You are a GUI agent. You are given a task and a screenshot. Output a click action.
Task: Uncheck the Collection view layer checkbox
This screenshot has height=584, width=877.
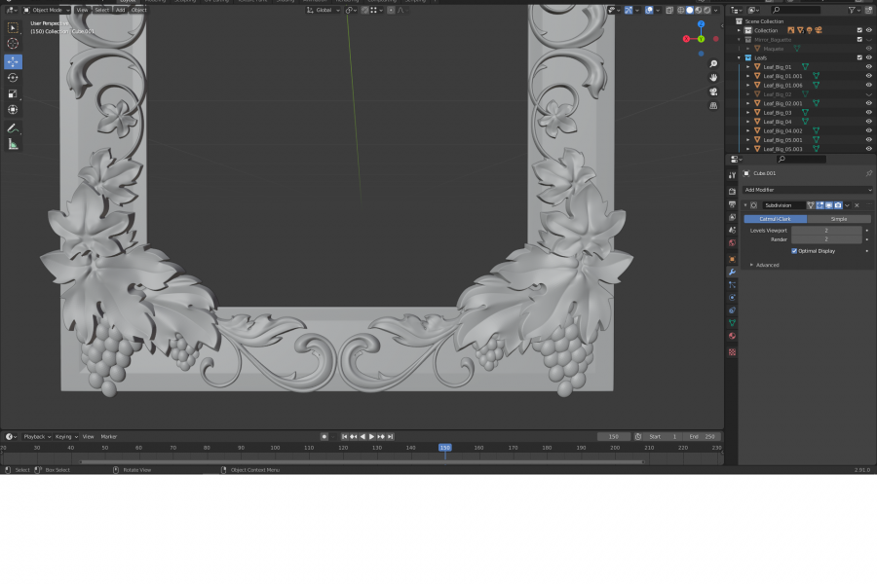859,30
